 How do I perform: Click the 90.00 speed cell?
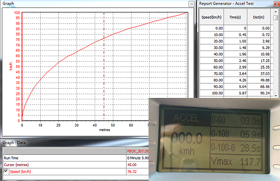pos(211,87)
